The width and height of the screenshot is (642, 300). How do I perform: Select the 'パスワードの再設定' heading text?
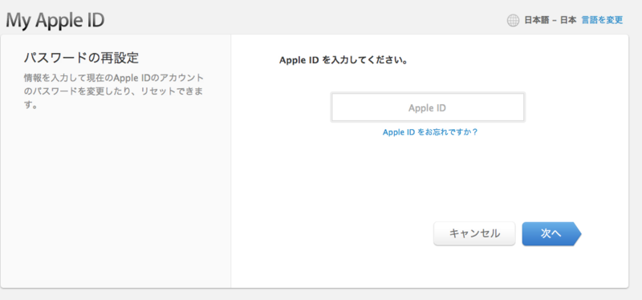(x=81, y=58)
